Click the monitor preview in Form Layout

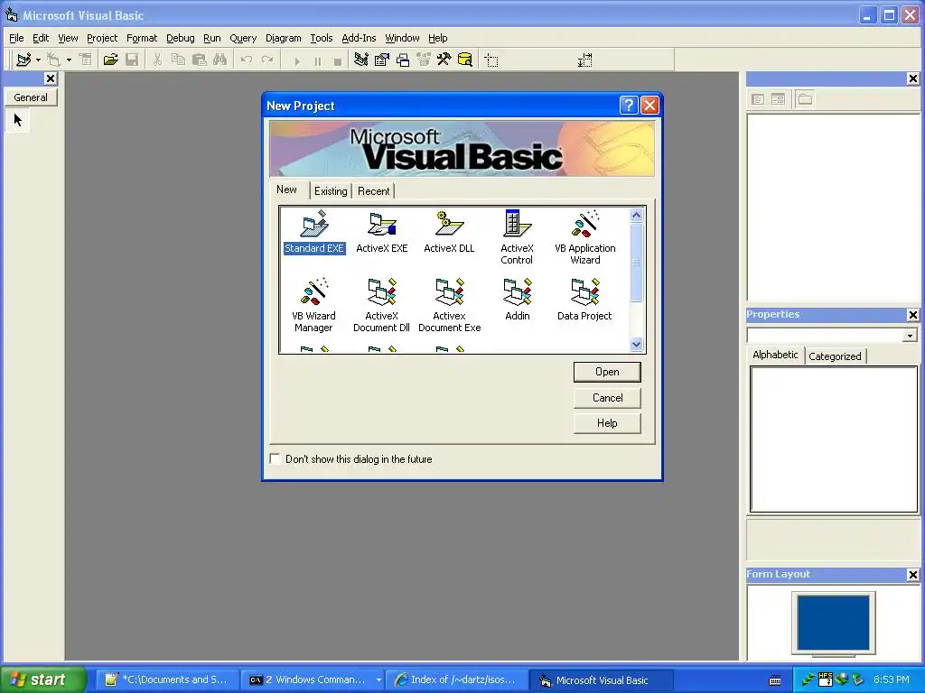pyautogui.click(x=833, y=624)
